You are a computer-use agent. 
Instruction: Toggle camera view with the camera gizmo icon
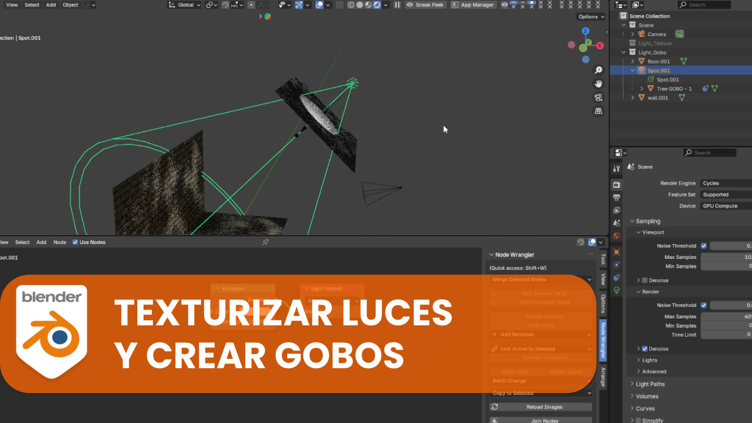click(598, 97)
